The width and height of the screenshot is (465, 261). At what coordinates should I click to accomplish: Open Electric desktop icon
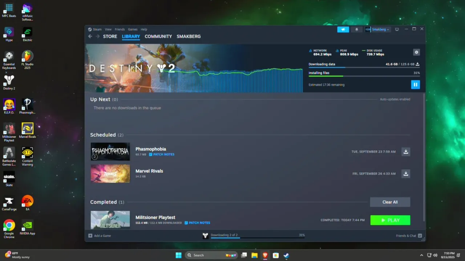pyautogui.click(x=27, y=34)
